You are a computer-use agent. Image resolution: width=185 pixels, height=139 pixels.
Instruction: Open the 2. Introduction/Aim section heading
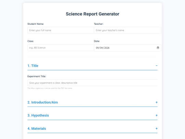tap(43, 102)
